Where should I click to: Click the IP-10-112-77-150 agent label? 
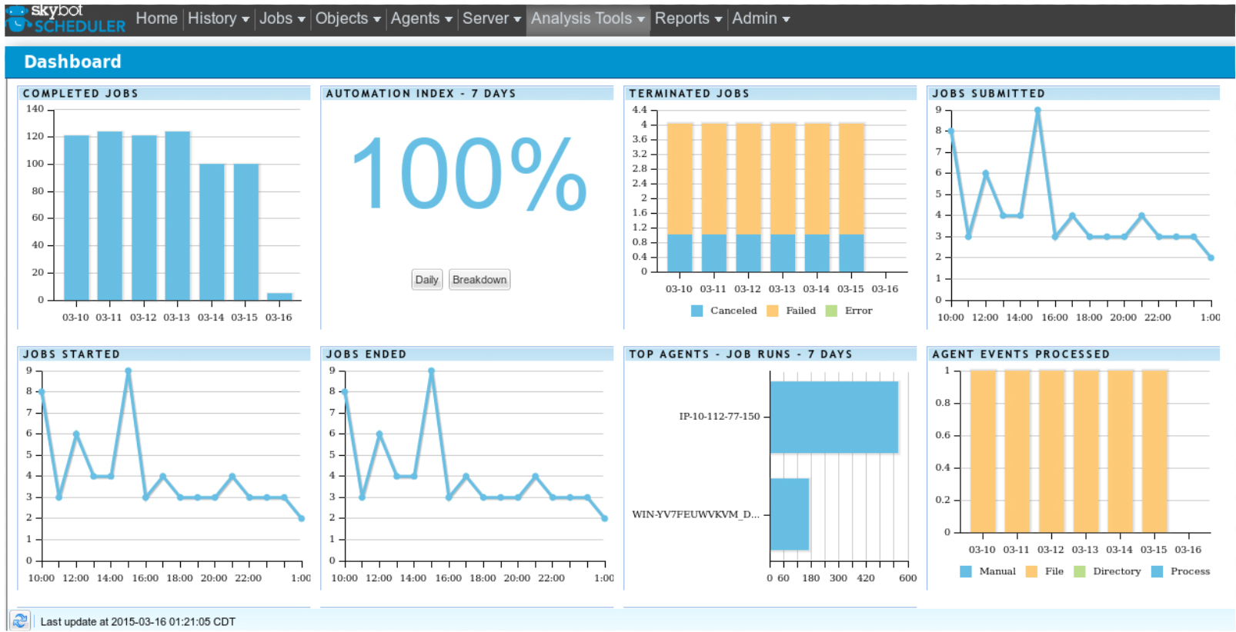click(720, 416)
